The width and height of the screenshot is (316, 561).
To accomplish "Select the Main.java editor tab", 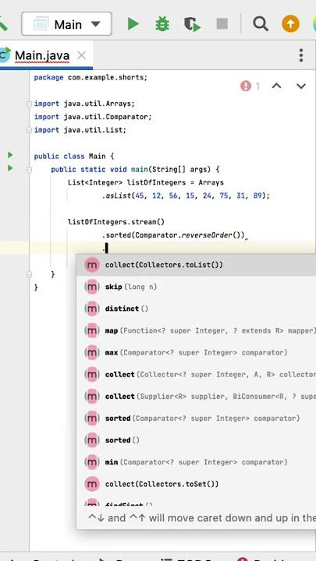I will pos(42,55).
